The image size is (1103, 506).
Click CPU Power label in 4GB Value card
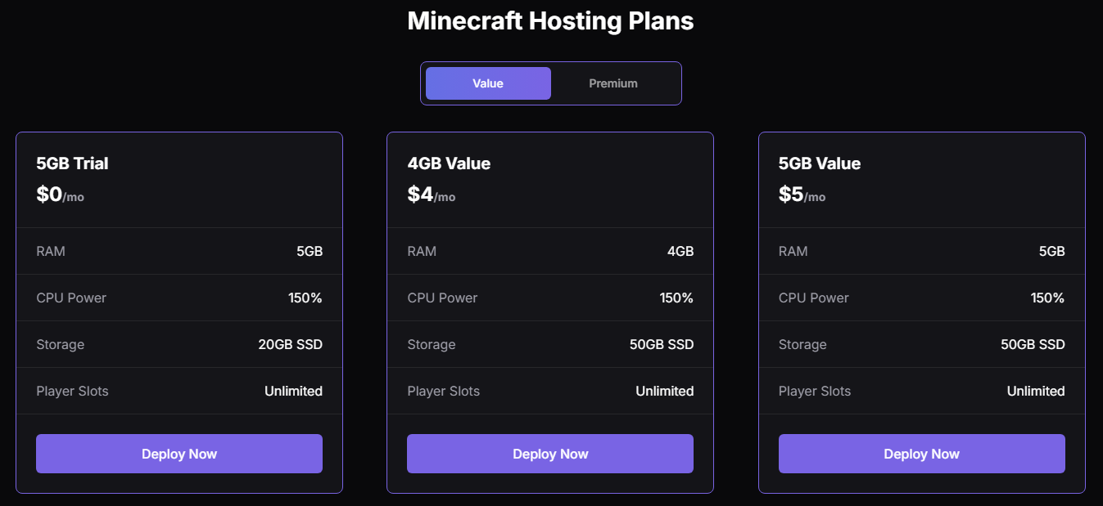[x=442, y=298]
